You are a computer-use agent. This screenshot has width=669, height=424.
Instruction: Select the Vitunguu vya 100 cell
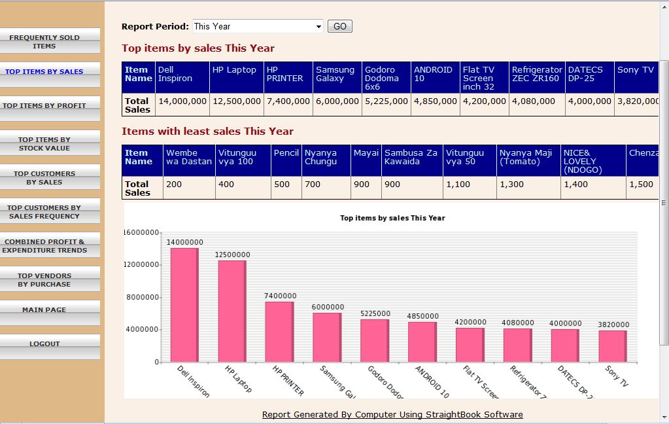pyautogui.click(x=243, y=160)
